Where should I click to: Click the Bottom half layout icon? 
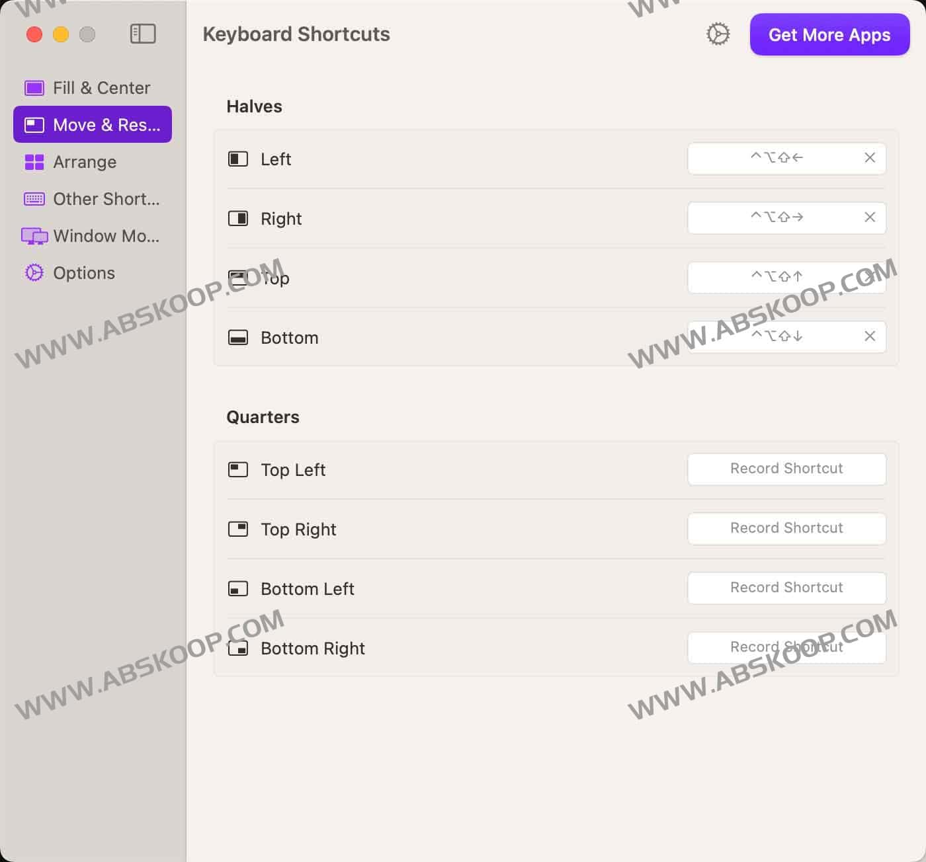pos(238,337)
